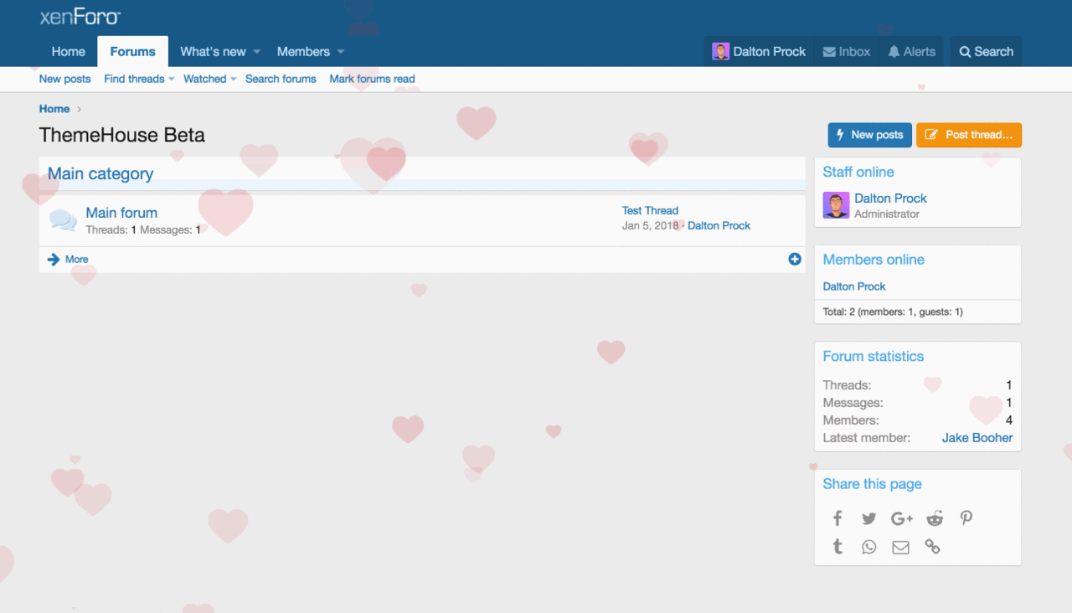Click Dalton Prock's staff avatar
Viewport: 1072px width, 613px height.
tap(836, 205)
